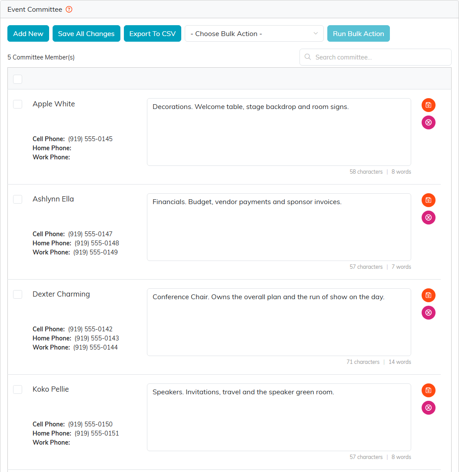Focus the Search committee field
This screenshot has height=472, width=459.
coord(376,57)
